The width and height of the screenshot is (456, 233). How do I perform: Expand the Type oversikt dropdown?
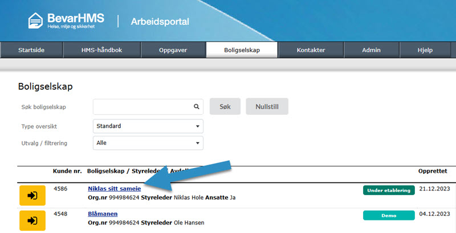(148, 126)
